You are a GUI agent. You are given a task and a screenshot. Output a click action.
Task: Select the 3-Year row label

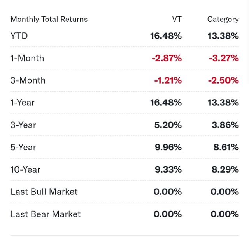click(x=23, y=125)
